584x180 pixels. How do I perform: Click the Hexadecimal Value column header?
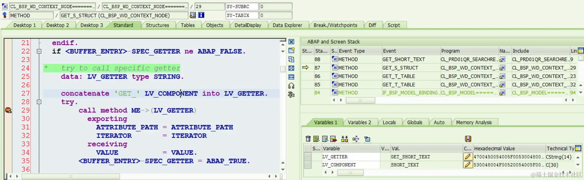509,148
